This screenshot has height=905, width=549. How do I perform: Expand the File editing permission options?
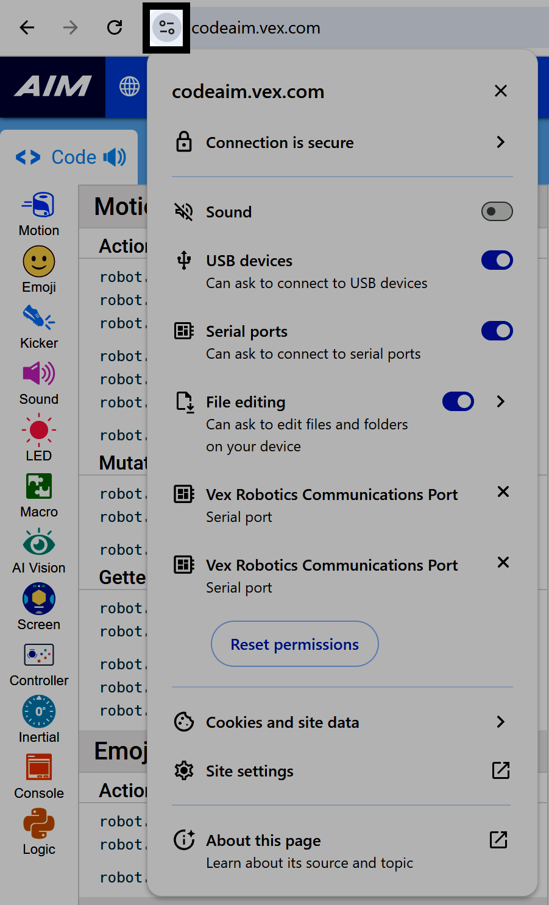coord(500,401)
